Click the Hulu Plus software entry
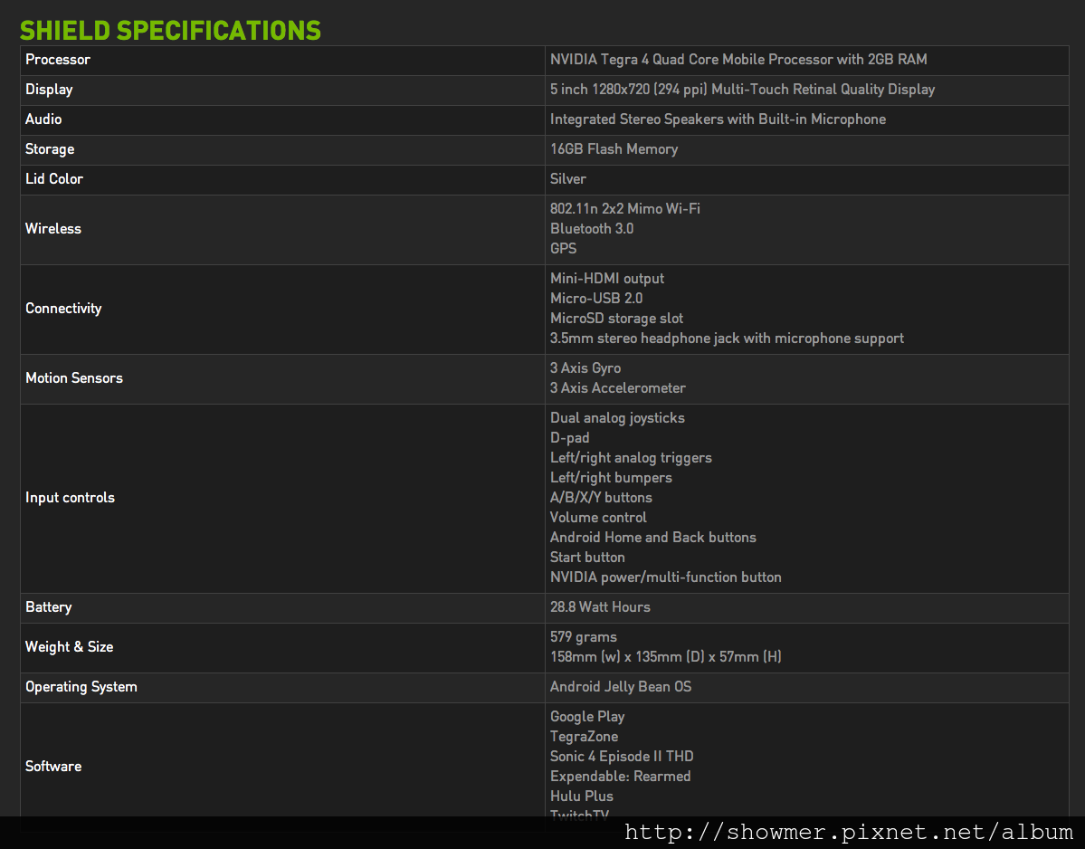 point(582,797)
